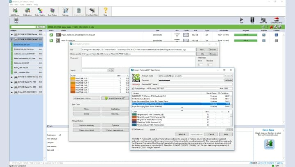Click the rightmost icon in the green job bar
The height and width of the screenshot is (167, 295).
280,27
